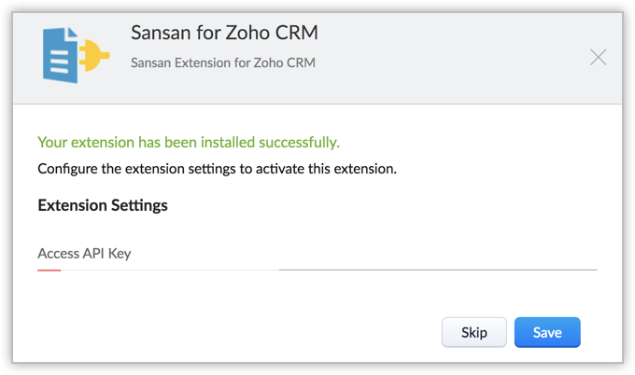635x375 pixels.
Task: Click the "Extension Settings" heading
Action: tap(103, 205)
